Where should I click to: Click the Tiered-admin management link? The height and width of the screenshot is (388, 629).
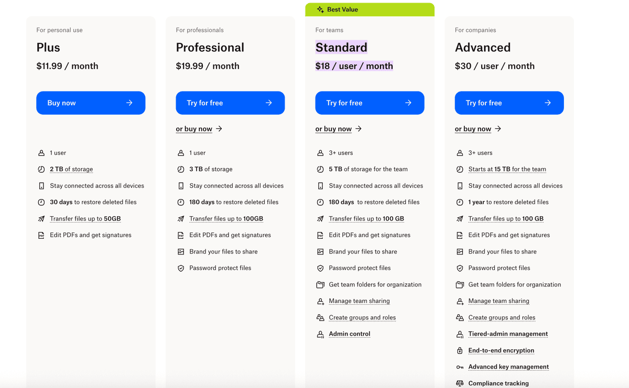click(x=508, y=334)
